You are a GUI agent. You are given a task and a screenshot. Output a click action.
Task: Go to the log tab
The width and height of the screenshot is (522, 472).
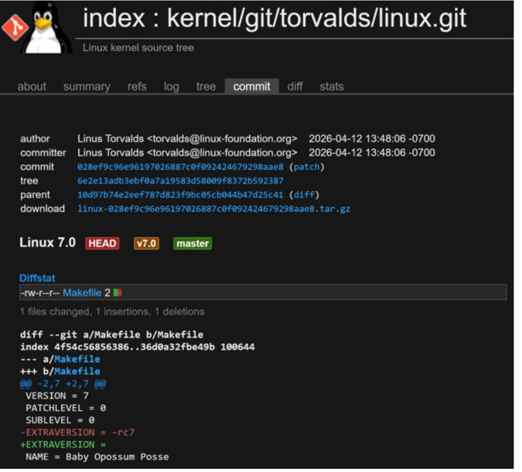[171, 87]
